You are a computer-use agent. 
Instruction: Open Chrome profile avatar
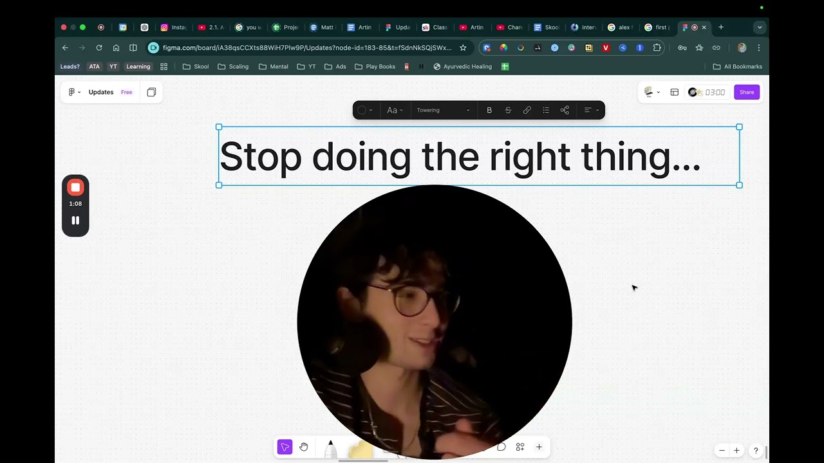pyautogui.click(x=742, y=48)
